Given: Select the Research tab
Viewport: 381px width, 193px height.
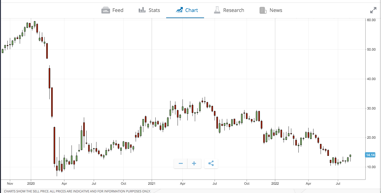Looking at the screenshot, I should point(233,10).
